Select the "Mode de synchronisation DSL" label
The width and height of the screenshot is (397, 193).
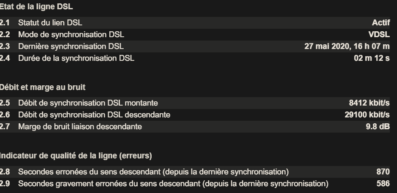71,35
